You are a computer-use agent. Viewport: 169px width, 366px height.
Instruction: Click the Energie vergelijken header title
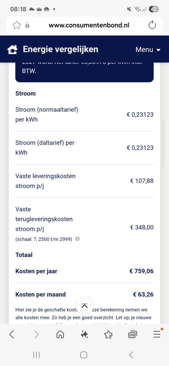click(x=60, y=49)
